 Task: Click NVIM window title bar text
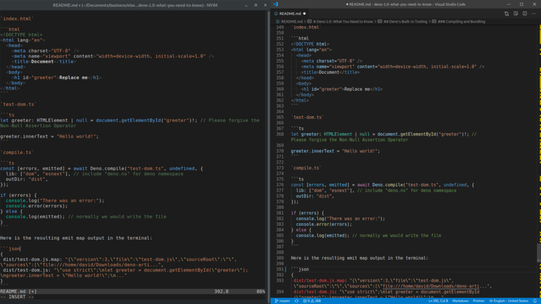pyautogui.click(x=135, y=5)
